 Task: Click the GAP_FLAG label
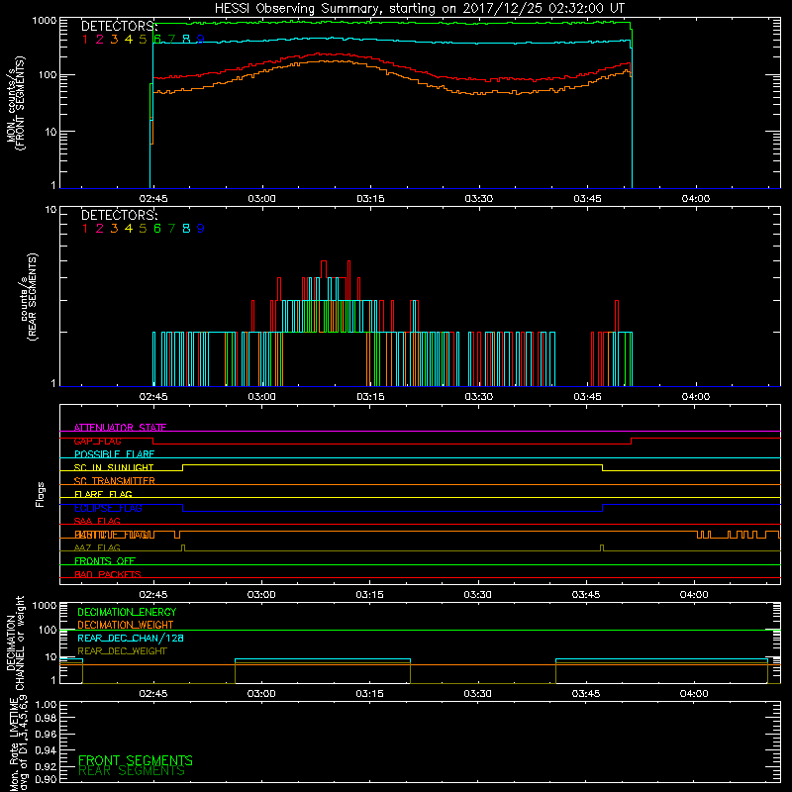pos(97,441)
